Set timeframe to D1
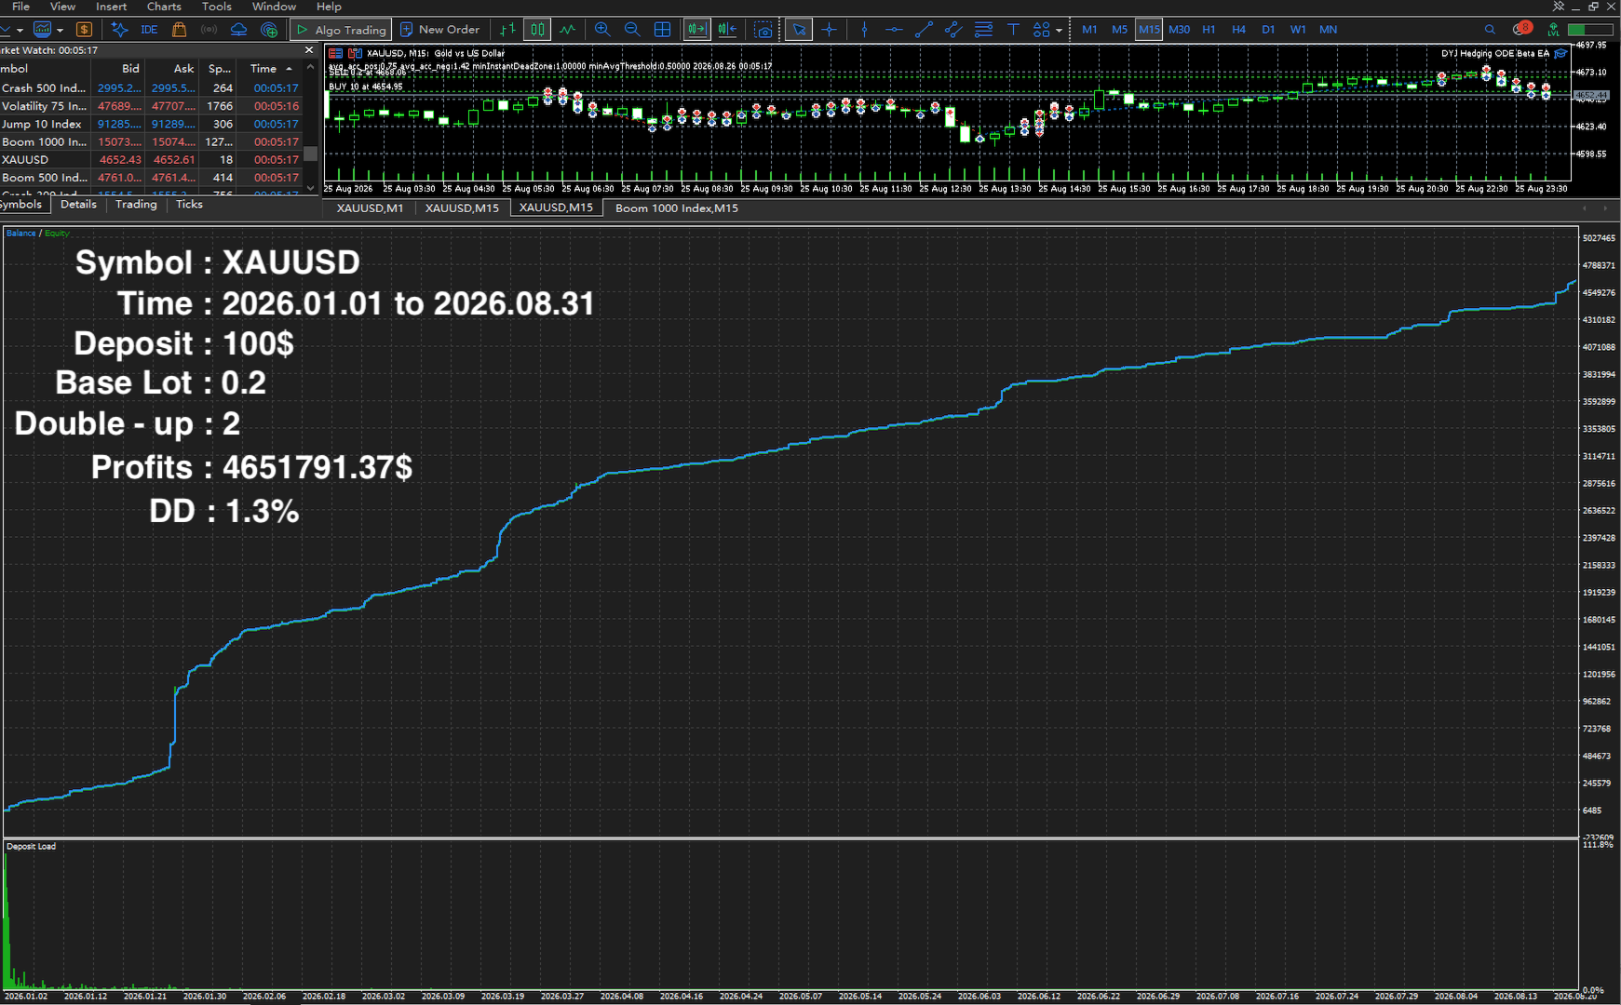The image size is (1621, 1005). click(x=1268, y=30)
